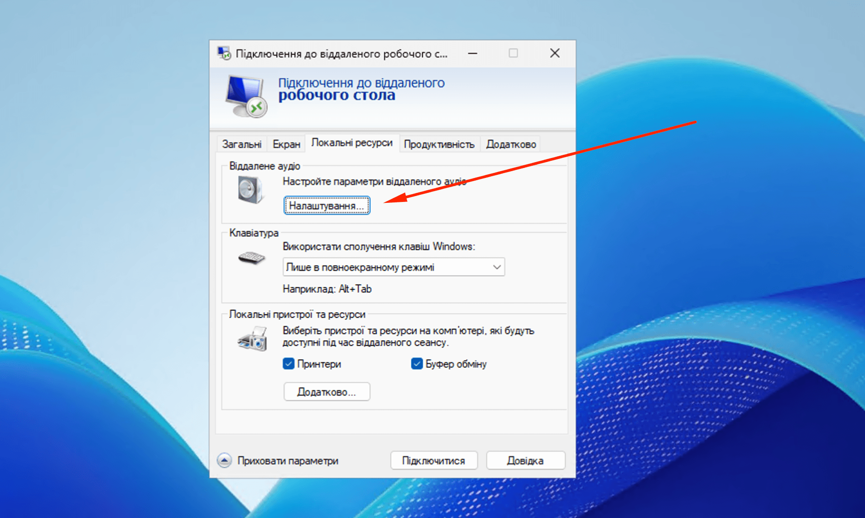The image size is (865, 518).
Task: Click the 'Клавіатура' group label
Action: (x=254, y=233)
